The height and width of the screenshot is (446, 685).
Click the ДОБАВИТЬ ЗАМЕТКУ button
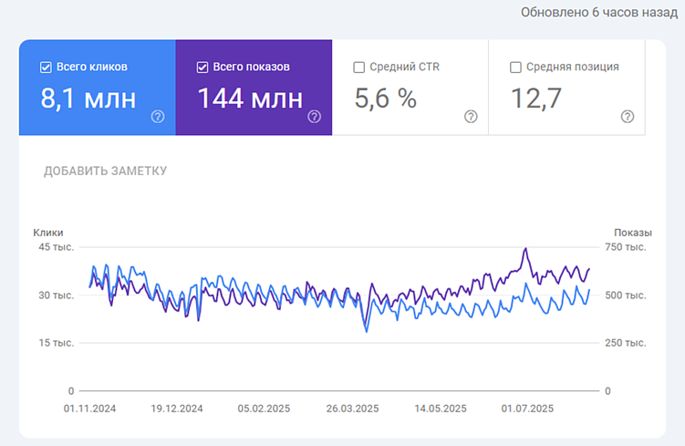point(106,171)
